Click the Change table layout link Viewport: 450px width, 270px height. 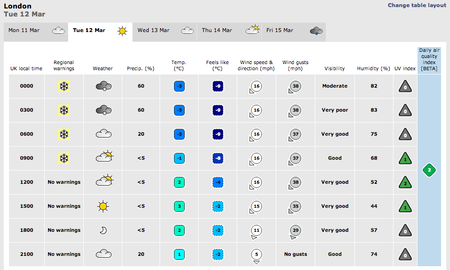click(x=417, y=6)
